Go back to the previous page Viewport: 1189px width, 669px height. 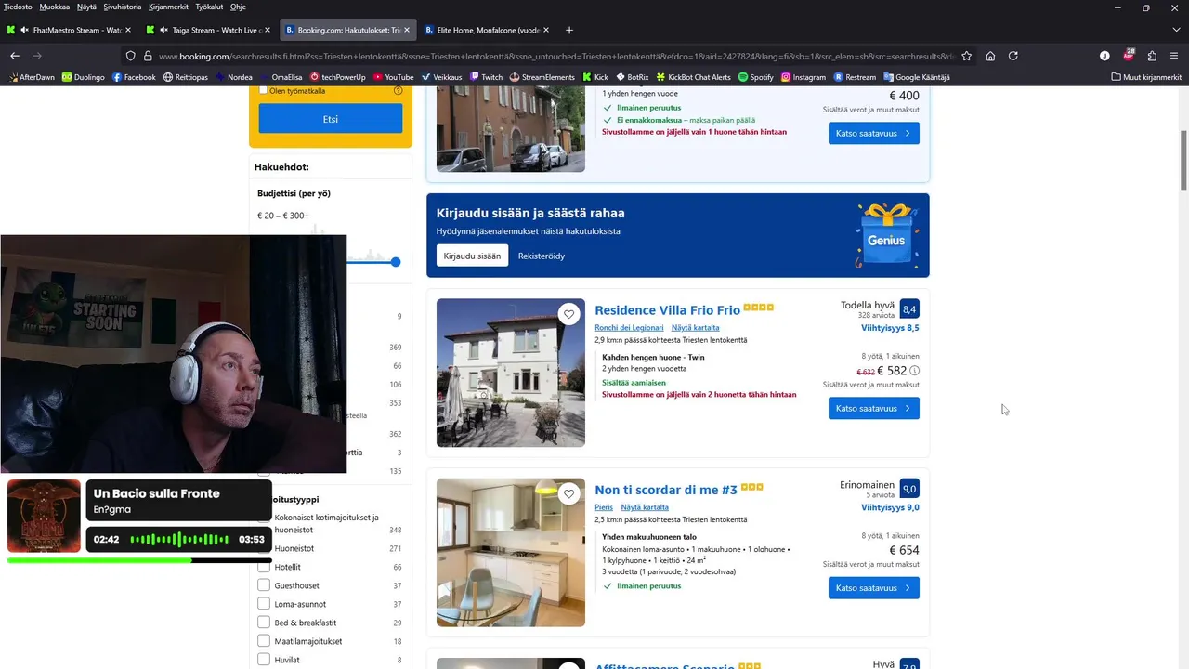tap(15, 56)
